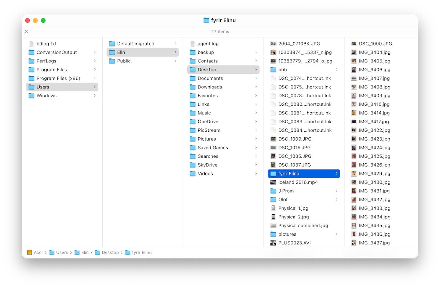Viewport: 440px width, 287px height.
Task: Click the OneDrive folder icon
Action: coord(193,121)
